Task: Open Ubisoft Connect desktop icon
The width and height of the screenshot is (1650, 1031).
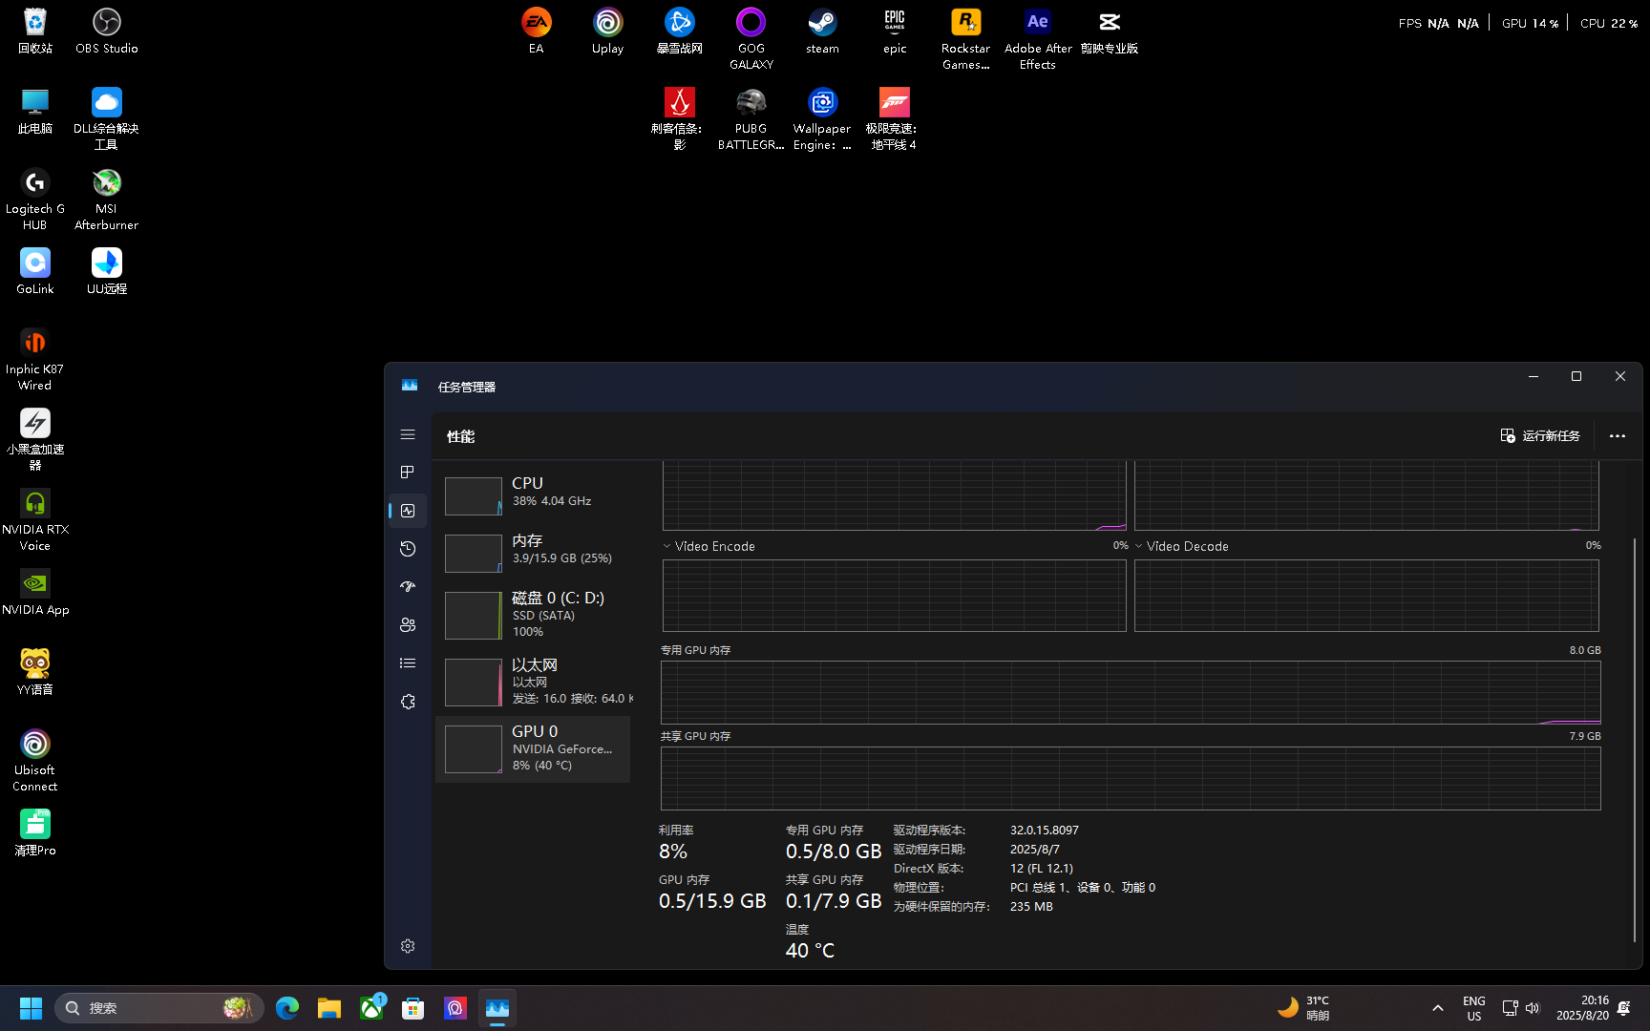Action: tap(35, 760)
